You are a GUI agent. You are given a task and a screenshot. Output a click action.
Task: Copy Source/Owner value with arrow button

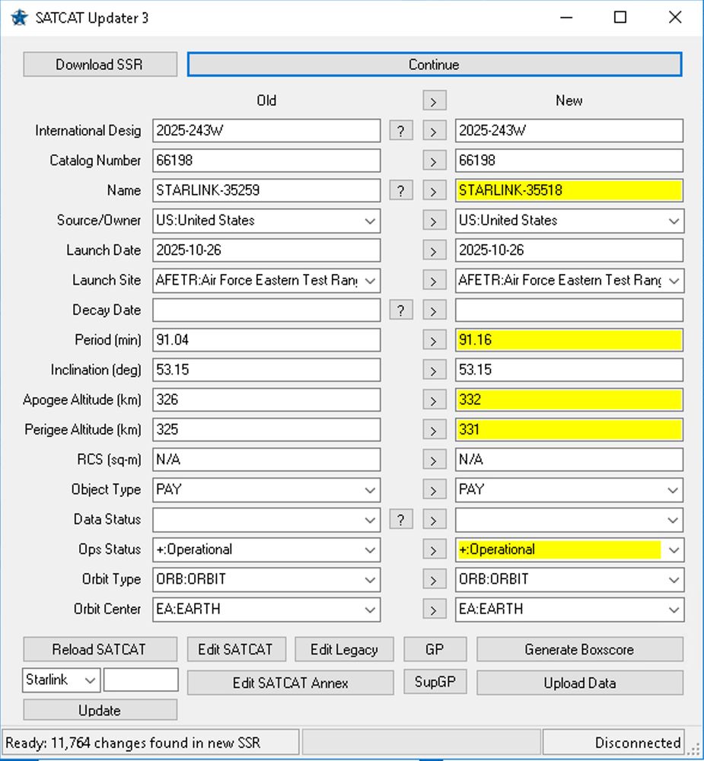(x=435, y=221)
